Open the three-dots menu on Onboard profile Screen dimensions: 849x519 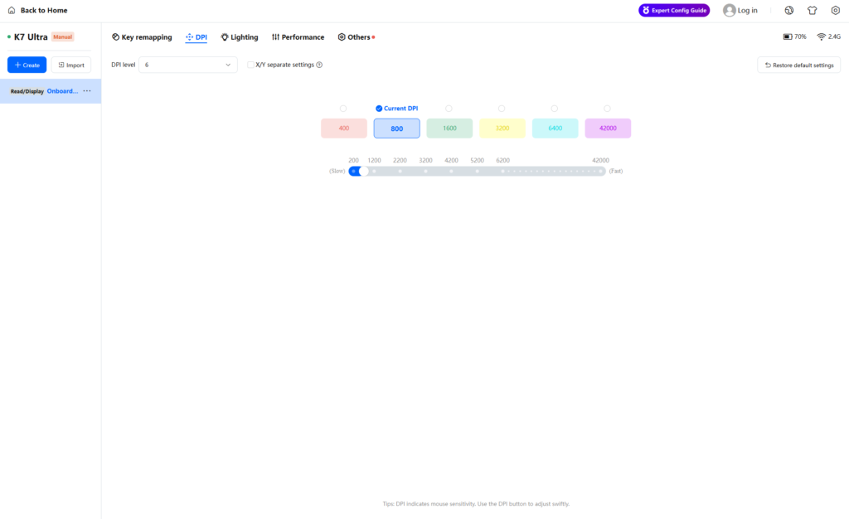(x=87, y=91)
